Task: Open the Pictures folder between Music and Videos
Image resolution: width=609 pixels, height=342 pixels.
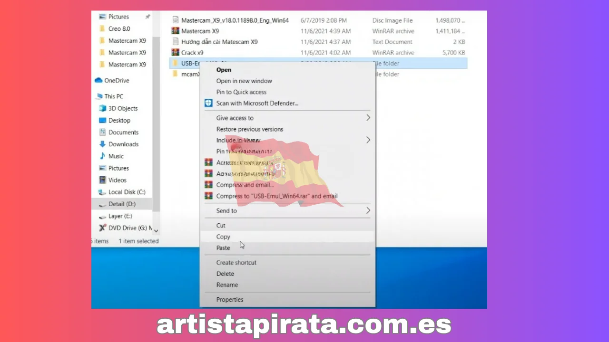Action: 114,168
